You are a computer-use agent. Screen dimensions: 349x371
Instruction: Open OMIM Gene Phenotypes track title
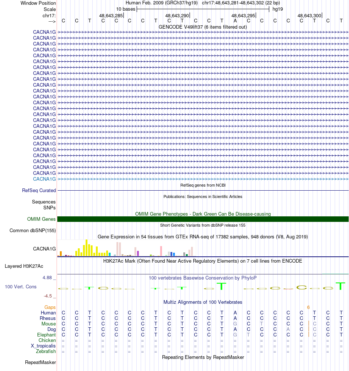click(203, 214)
